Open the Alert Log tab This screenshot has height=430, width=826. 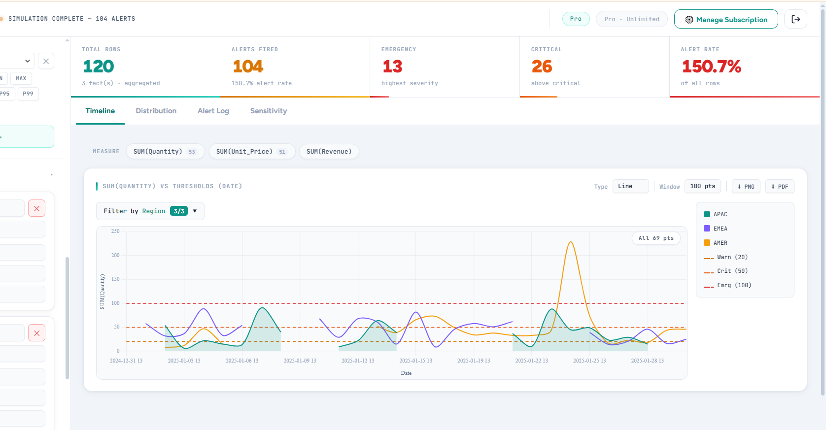(x=213, y=111)
